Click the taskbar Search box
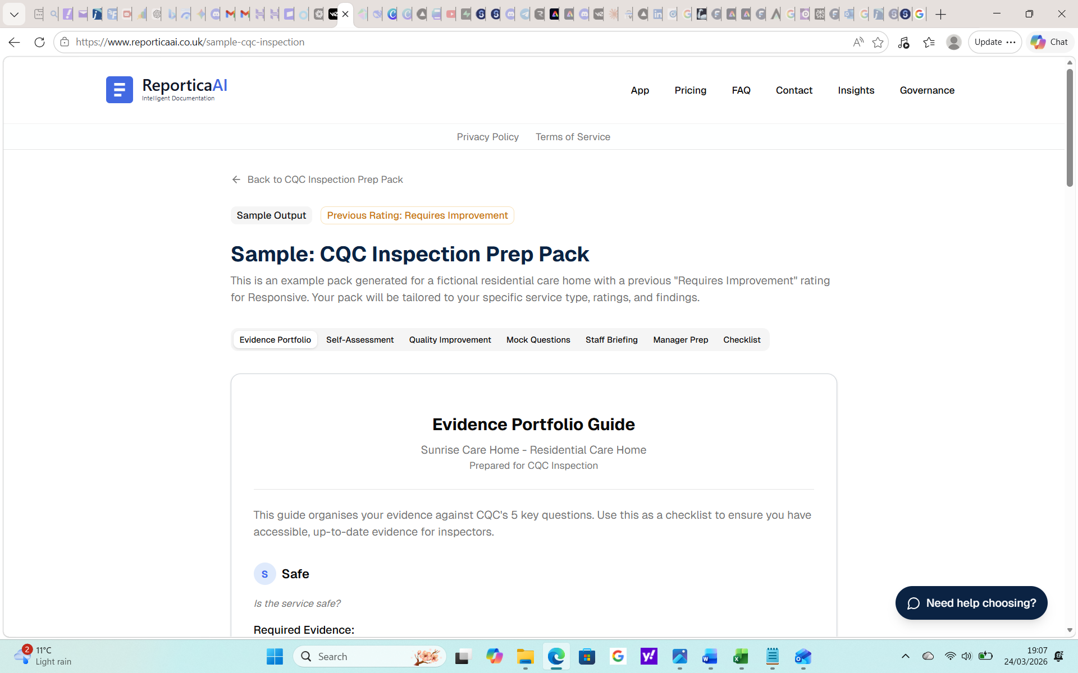 [x=369, y=656]
